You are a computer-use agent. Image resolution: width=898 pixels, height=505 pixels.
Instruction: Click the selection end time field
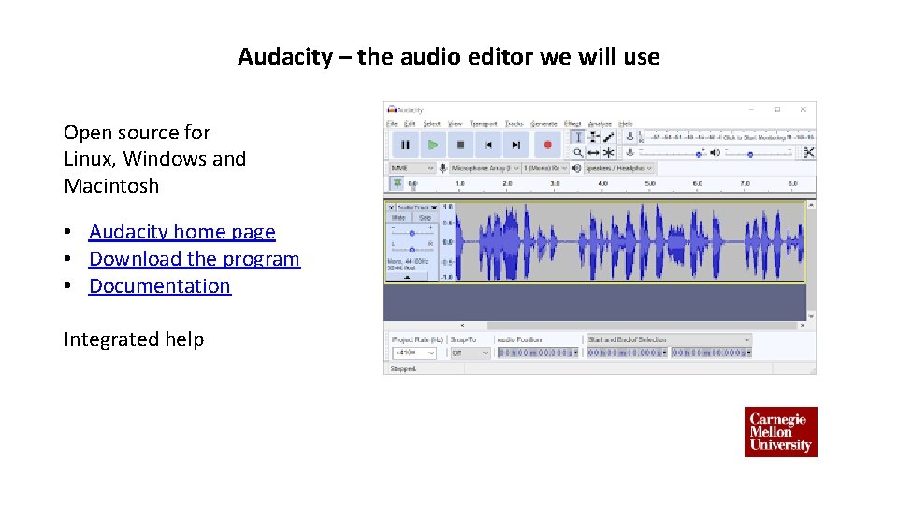click(x=711, y=353)
